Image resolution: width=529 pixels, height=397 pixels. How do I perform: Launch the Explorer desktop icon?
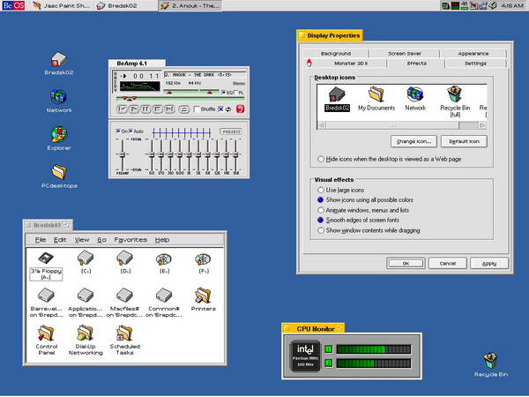(x=59, y=134)
